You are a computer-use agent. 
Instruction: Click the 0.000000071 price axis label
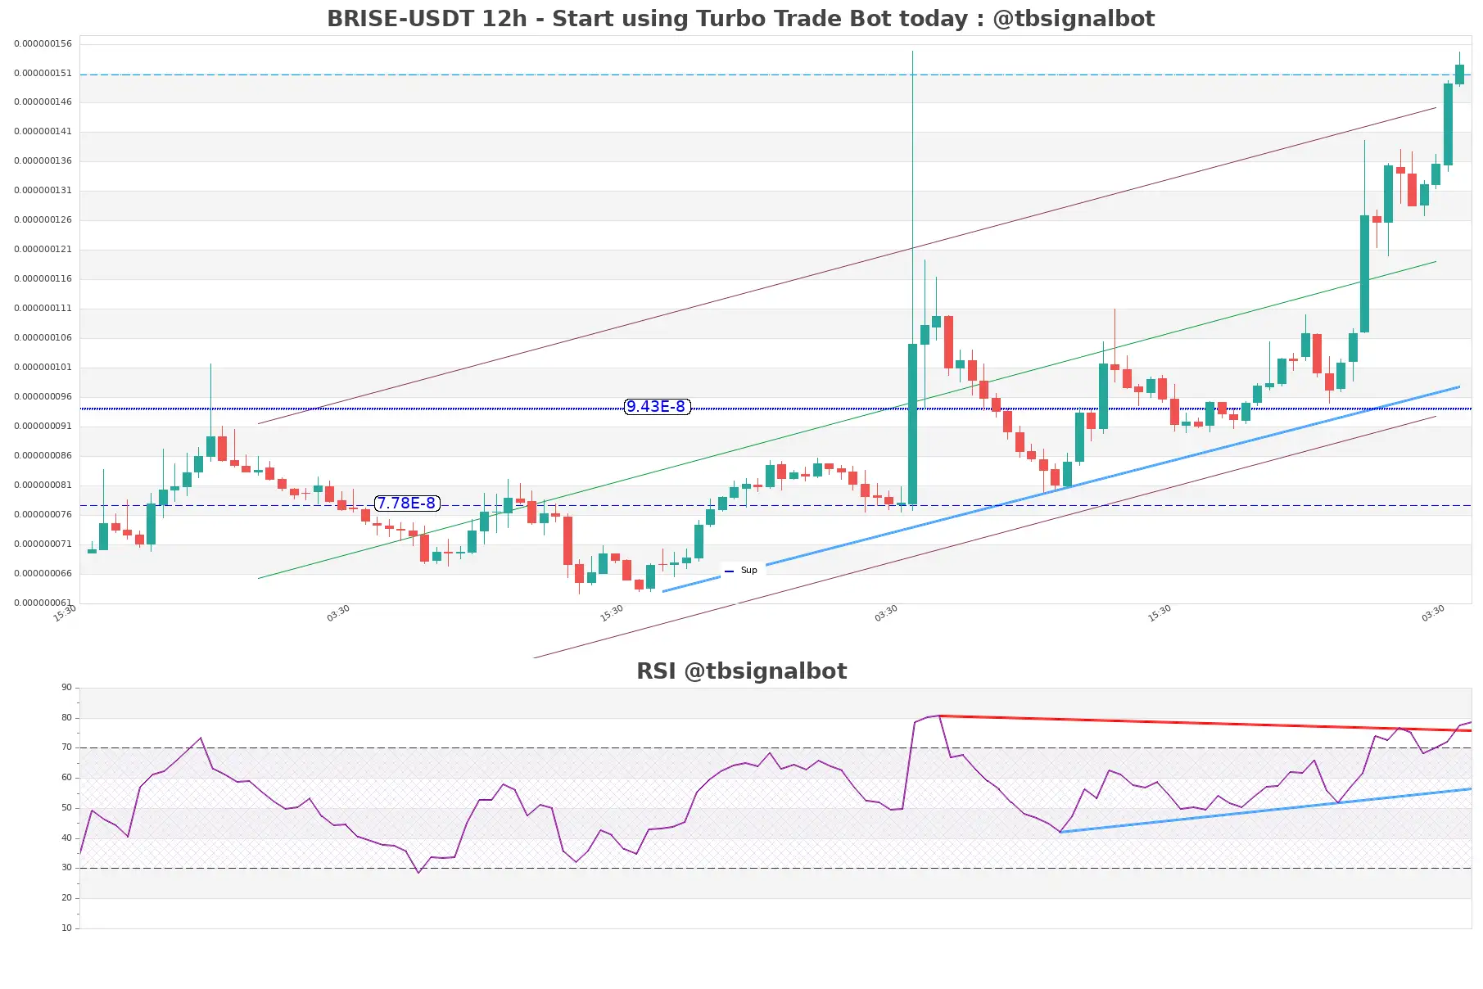pyautogui.click(x=43, y=544)
